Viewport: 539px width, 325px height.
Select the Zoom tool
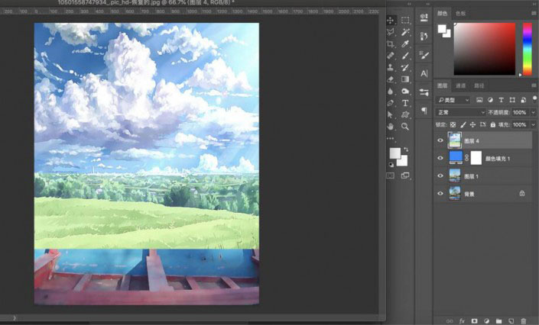[405, 127]
